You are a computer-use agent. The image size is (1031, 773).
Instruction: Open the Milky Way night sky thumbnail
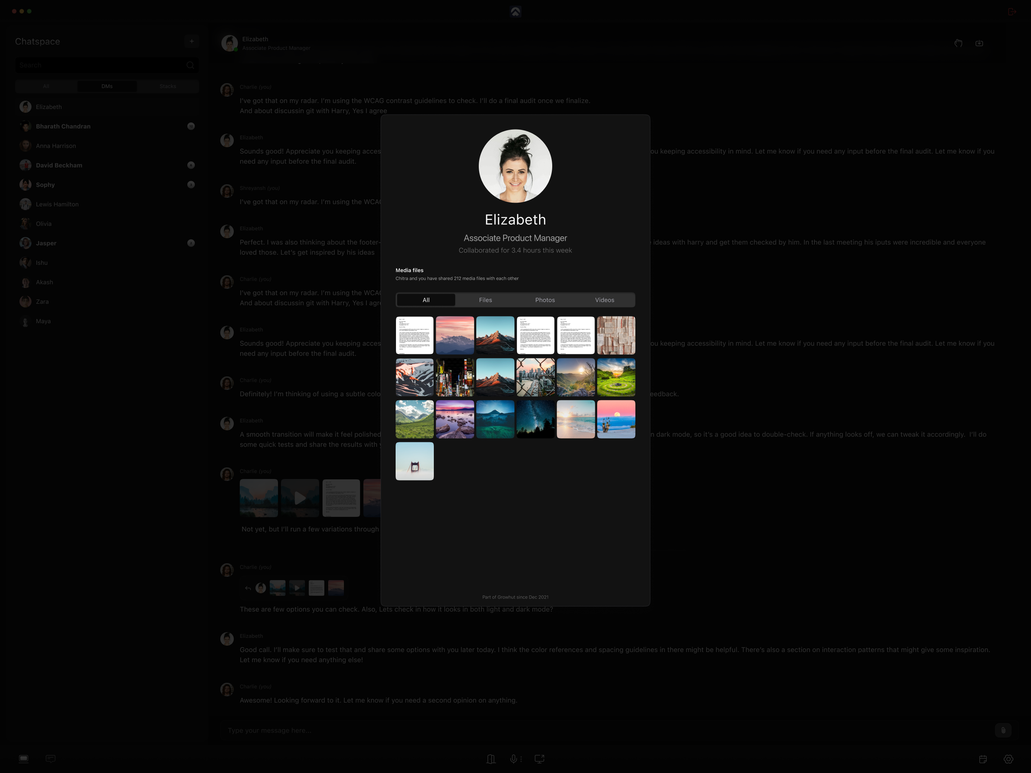click(535, 419)
